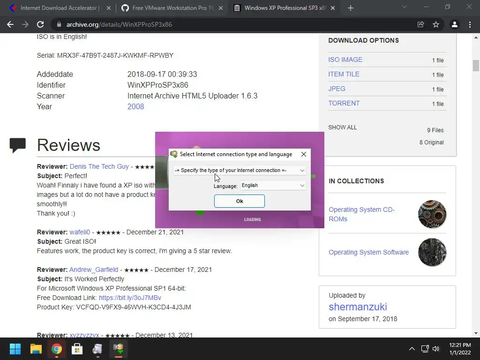The image size is (480, 360).
Task: Open reviewer Andrew_Garfield profile
Action: tap(94, 270)
